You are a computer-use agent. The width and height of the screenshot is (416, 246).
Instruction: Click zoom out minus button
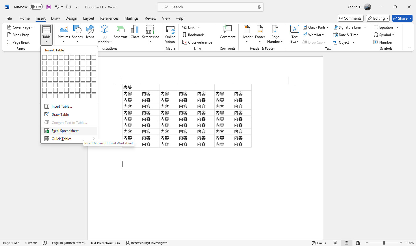367,243
